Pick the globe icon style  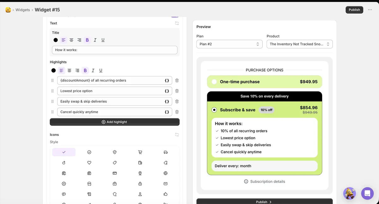click(165, 173)
